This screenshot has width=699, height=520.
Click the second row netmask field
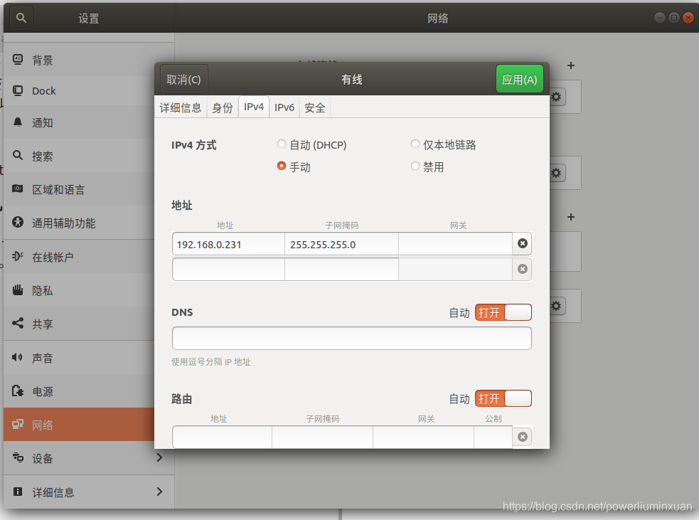click(x=341, y=270)
